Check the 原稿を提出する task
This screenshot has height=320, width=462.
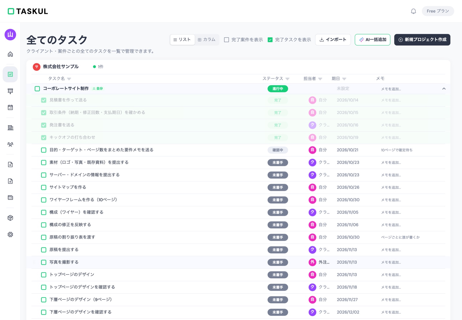44,250
